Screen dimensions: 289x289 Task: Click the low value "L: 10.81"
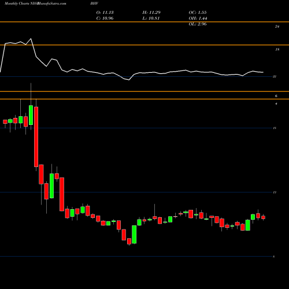tap(151, 18)
